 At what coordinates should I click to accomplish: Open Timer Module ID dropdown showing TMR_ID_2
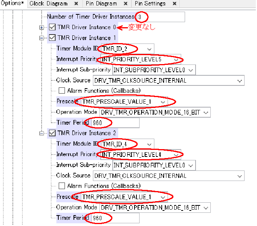(x=150, y=49)
